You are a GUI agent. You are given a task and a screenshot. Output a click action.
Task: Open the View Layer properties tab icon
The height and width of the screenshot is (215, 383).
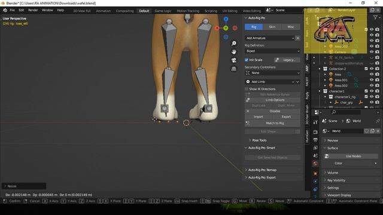pos(315,148)
